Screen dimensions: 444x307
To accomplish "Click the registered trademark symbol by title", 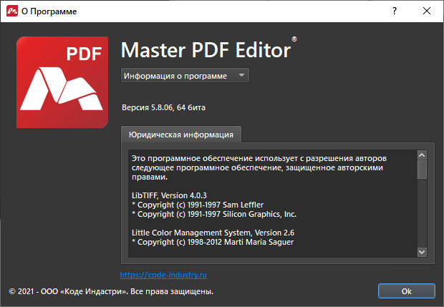I will click(x=294, y=42).
